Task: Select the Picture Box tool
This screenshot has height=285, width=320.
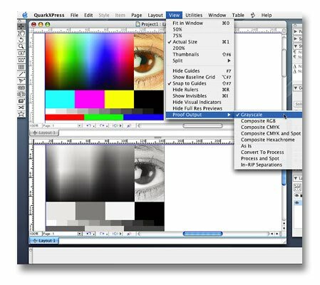Action: click(x=21, y=60)
